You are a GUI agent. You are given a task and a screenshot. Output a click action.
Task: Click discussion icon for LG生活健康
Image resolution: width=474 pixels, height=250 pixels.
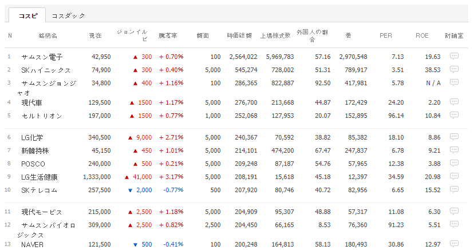click(x=454, y=177)
